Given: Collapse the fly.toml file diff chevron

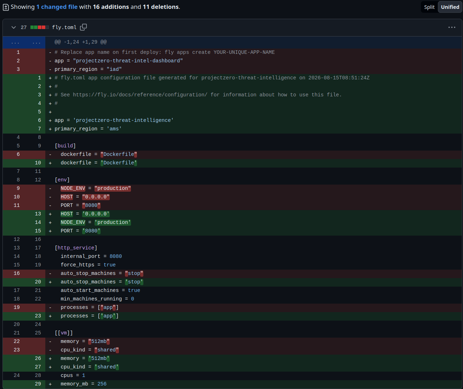Looking at the screenshot, I should coord(13,27).
